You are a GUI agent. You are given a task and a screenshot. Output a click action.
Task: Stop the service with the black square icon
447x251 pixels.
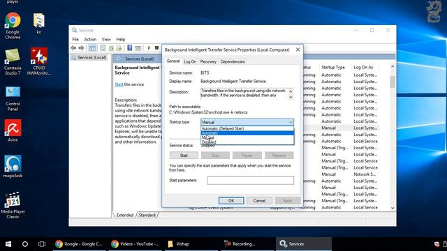(x=156, y=48)
